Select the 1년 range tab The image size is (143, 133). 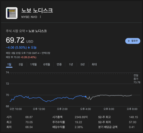71,64
